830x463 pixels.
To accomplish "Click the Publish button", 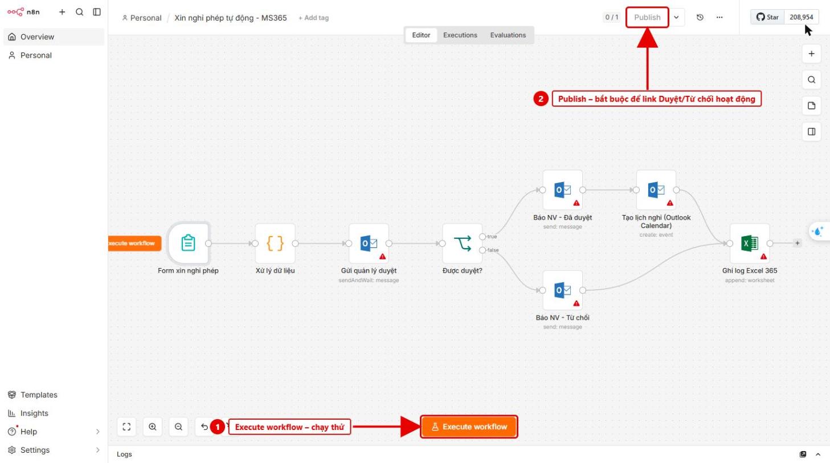I will 647,17.
